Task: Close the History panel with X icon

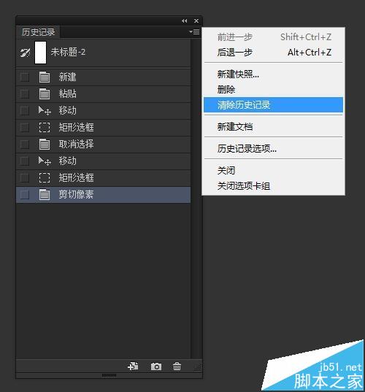Action: click(196, 21)
